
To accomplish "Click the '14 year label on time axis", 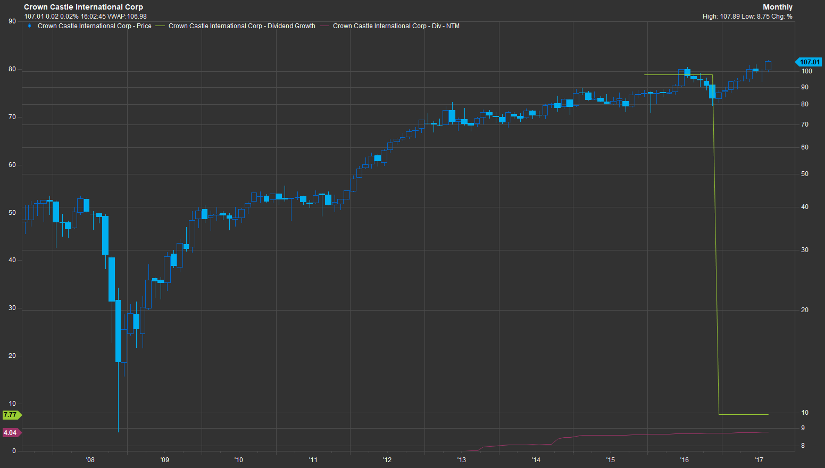I will coord(536,460).
